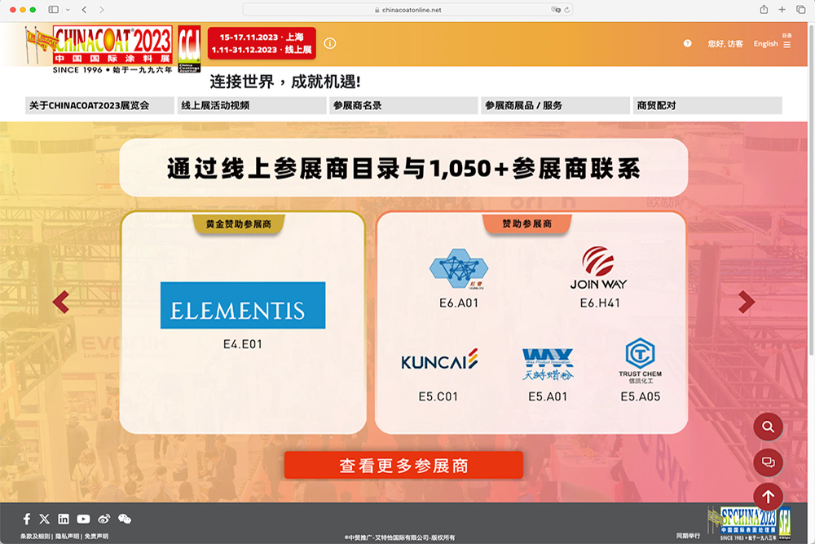Click the page vertical scrollbar
This screenshot has height=544, width=815.
[x=812, y=190]
